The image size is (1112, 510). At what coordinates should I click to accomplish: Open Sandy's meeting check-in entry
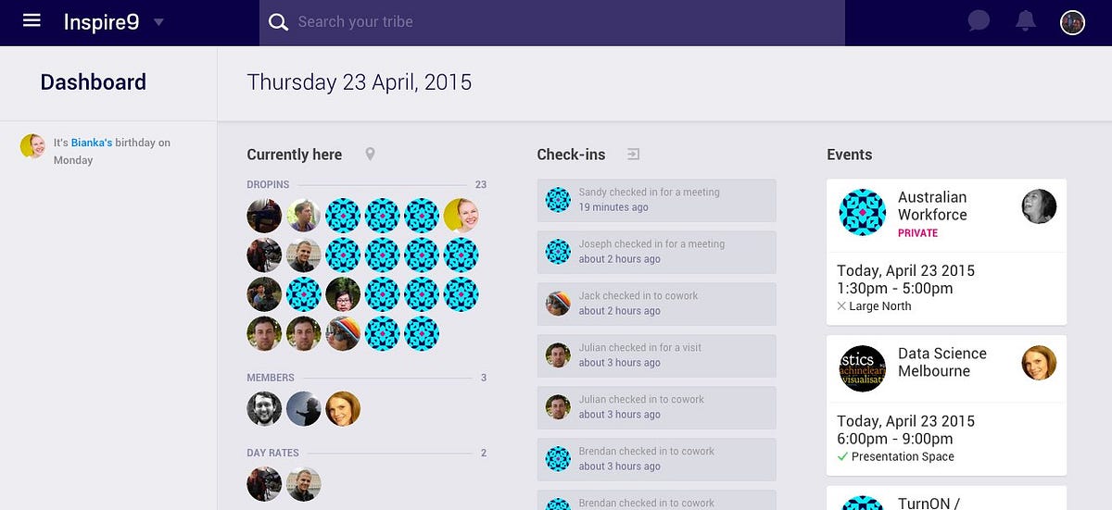[656, 200]
